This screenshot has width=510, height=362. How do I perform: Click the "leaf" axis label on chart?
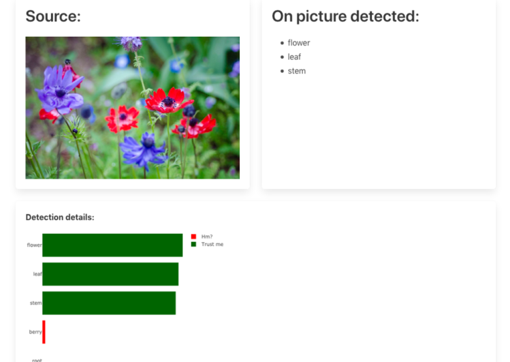(37, 274)
